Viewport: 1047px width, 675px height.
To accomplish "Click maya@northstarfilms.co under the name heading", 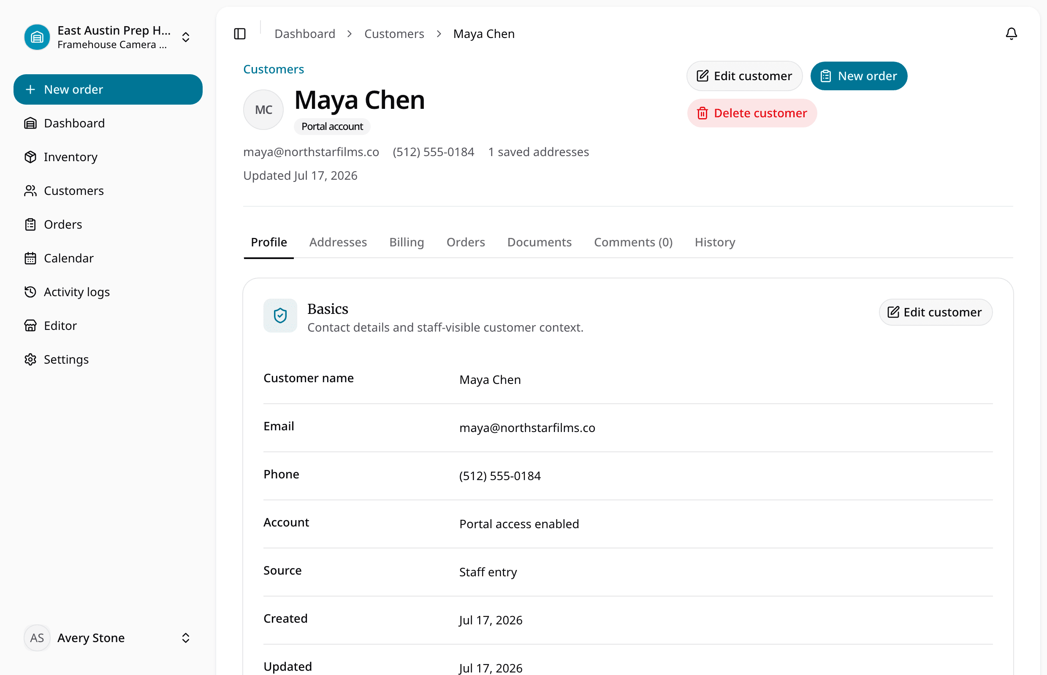I will point(311,152).
